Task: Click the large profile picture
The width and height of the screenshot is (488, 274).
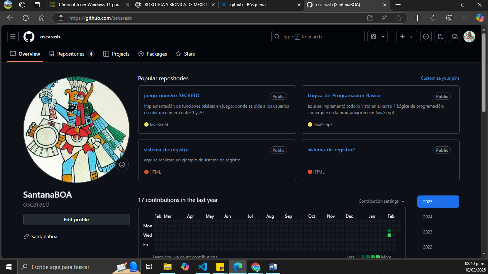Action: click(x=76, y=130)
